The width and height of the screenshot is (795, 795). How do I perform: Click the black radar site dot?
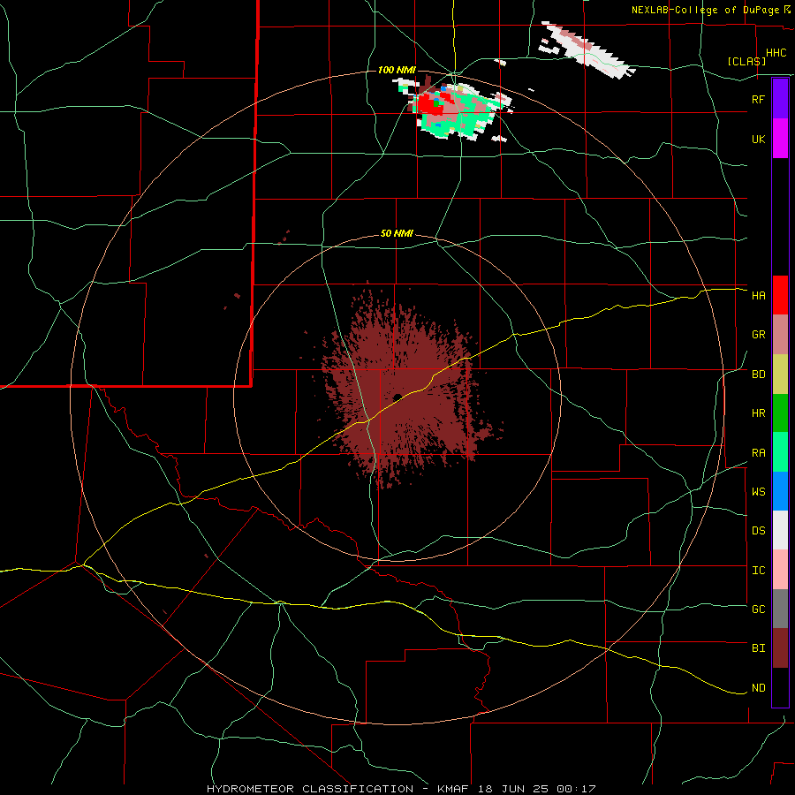click(x=397, y=397)
